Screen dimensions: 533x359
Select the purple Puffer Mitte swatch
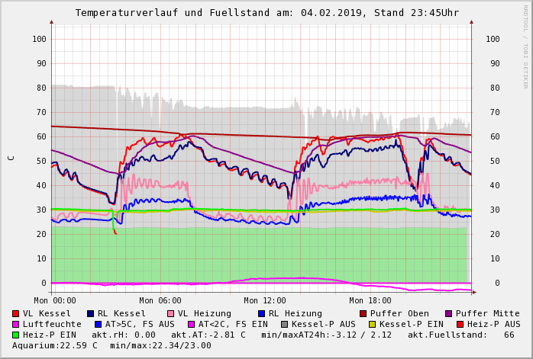click(x=448, y=313)
